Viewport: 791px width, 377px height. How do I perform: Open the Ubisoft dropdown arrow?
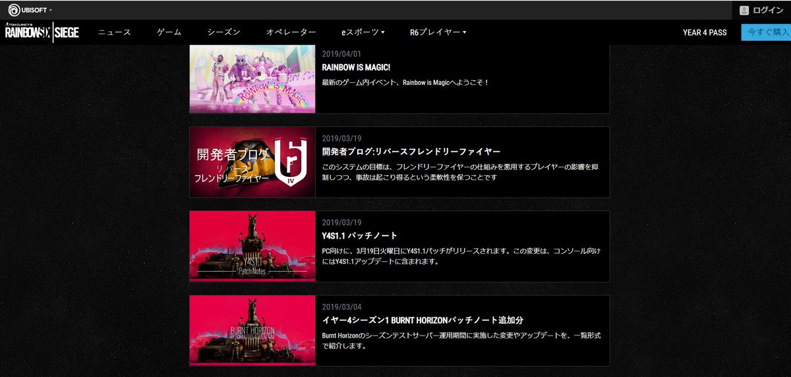pos(51,11)
